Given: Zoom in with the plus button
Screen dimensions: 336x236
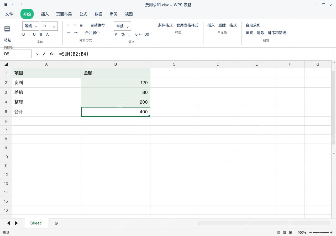Looking at the screenshot, I should point(331,232).
